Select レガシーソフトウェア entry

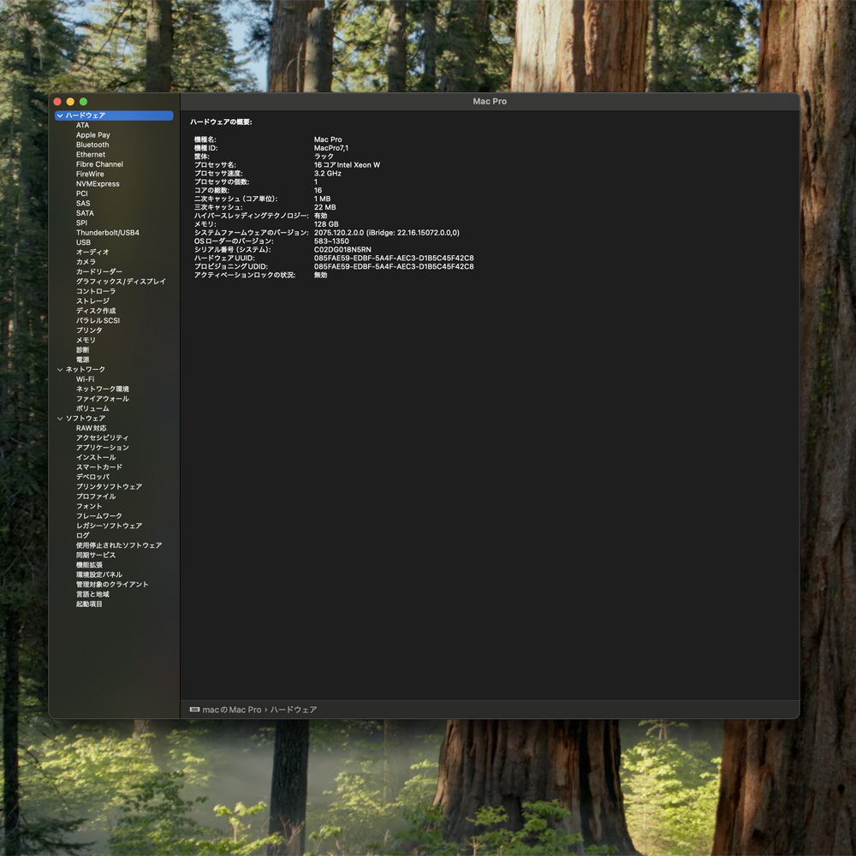[109, 526]
